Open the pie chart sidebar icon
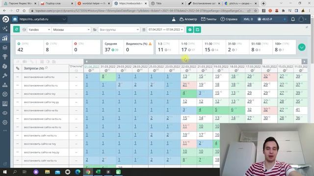314x176 pixels. pyautogui.click(x=5, y=66)
